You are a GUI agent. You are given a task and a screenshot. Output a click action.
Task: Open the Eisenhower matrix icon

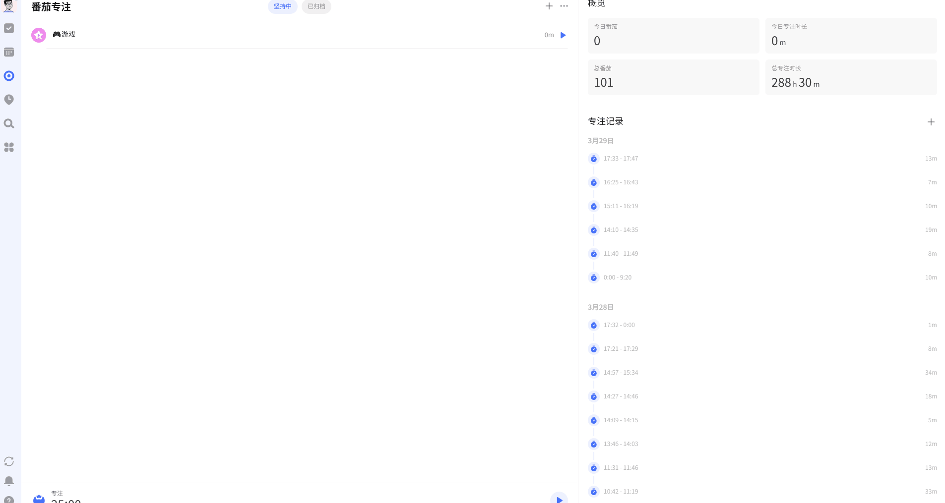point(9,147)
